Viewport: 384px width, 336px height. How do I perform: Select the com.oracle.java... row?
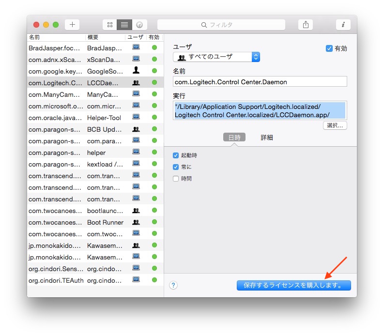tap(95, 118)
